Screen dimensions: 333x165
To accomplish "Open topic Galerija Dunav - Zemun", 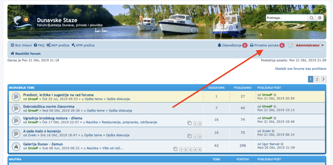I will 43,144.
